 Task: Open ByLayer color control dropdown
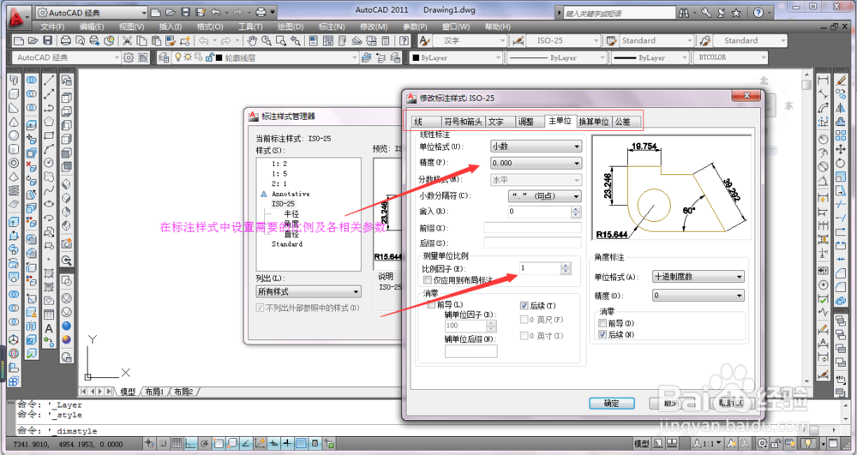coord(457,57)
